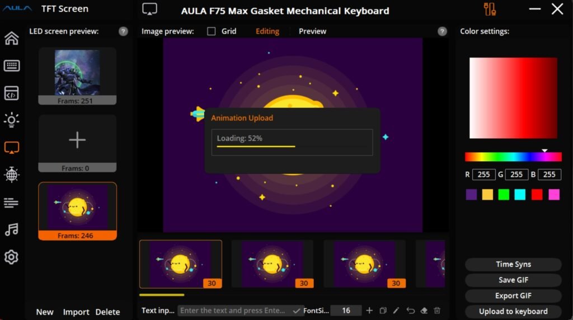Open the macro code editor icon
The width and height of the screenshot is (573, 320).
tap(11, 93)
